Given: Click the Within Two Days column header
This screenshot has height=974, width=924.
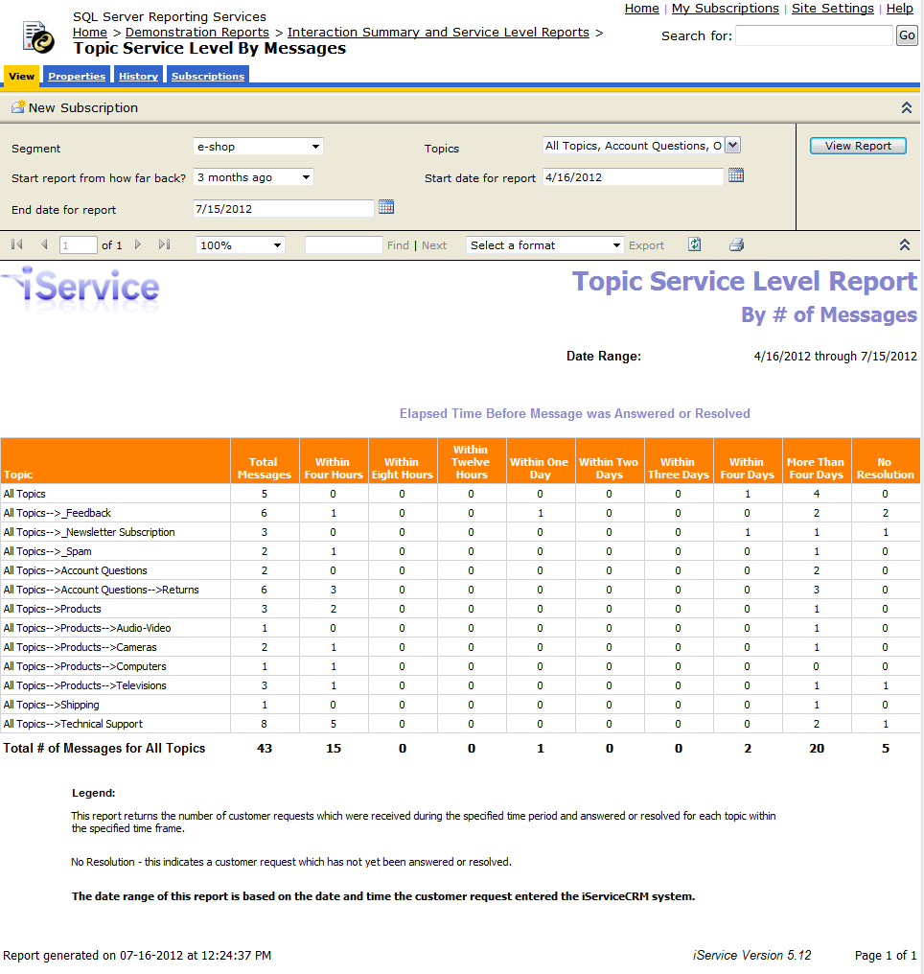Looking at the screenshot, I should (610, 461).
